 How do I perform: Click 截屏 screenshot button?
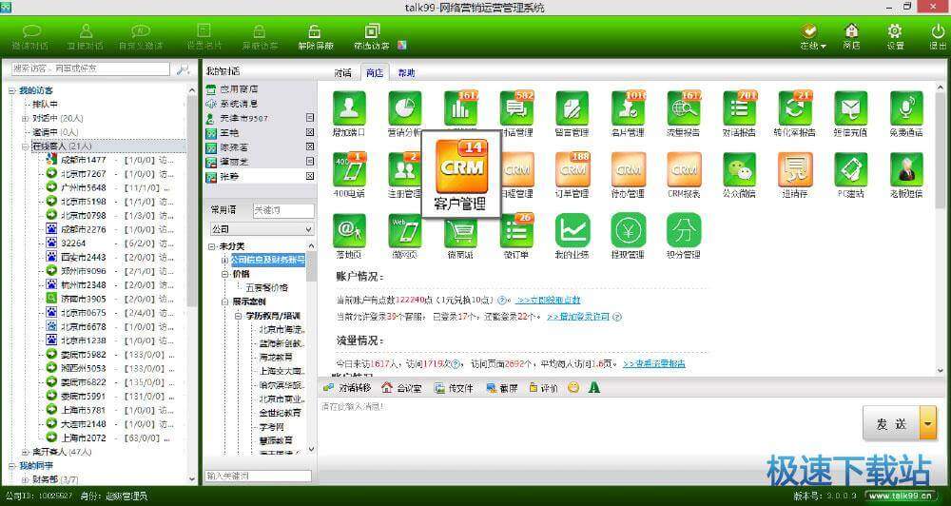tap(502, 388)
